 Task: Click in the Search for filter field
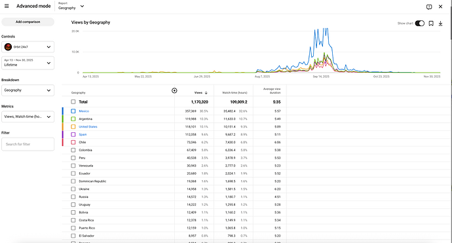[28, 144]
